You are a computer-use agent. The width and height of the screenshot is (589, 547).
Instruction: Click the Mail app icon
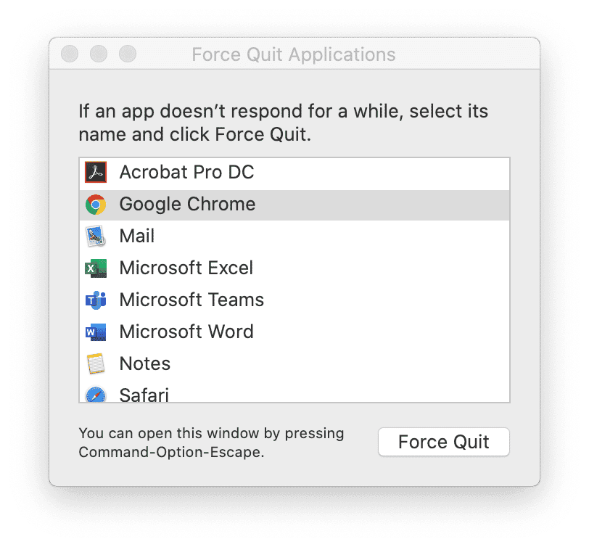point(95,236)
